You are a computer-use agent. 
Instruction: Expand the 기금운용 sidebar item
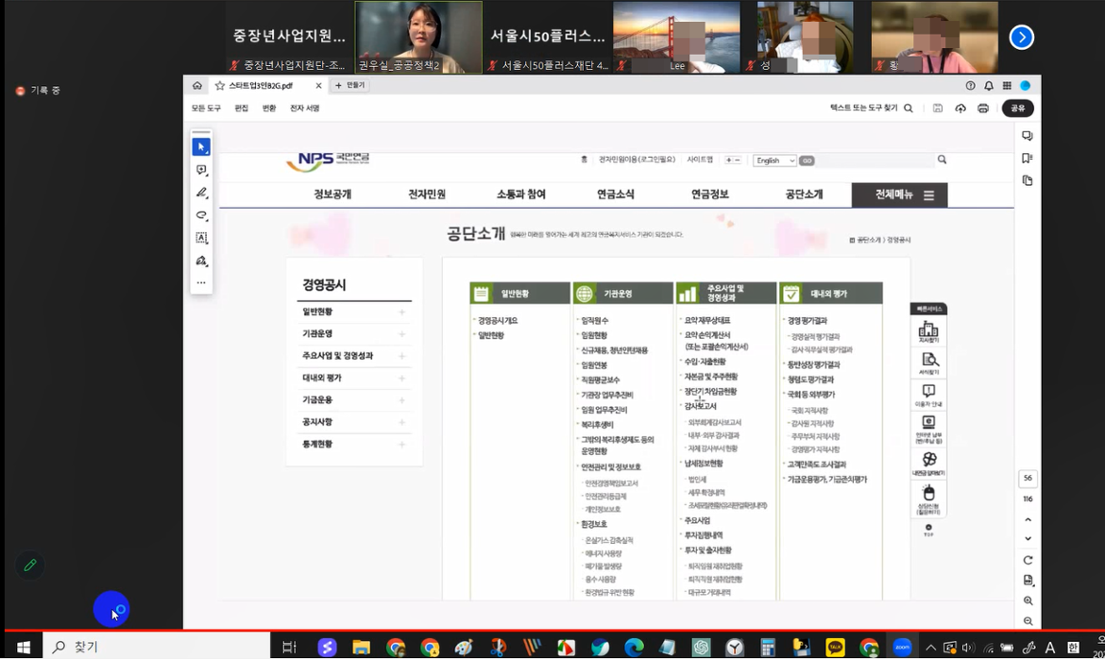coord(401,400)
